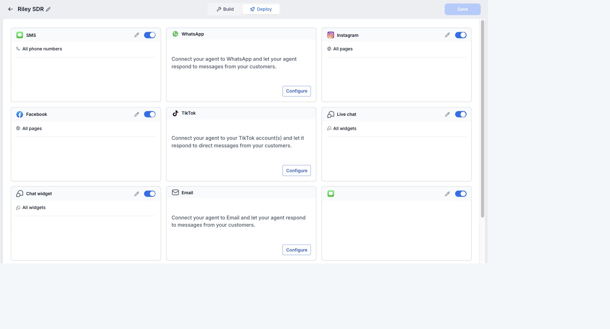
Task: Disable the Instagram channel toggle
Action: coord(461,35)
